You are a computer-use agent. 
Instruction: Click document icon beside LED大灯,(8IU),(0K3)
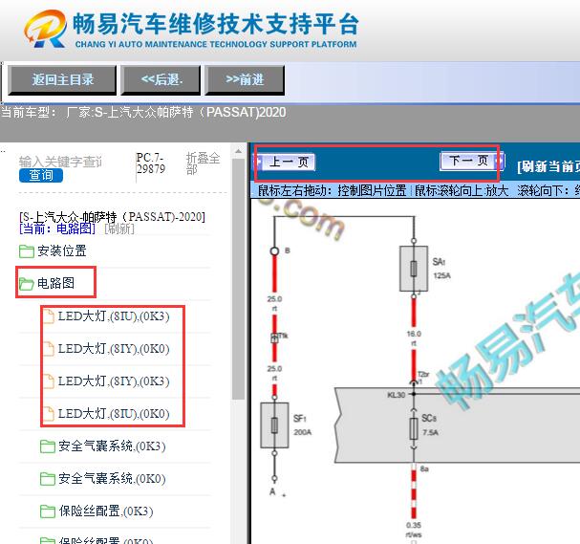click(49, 316)
